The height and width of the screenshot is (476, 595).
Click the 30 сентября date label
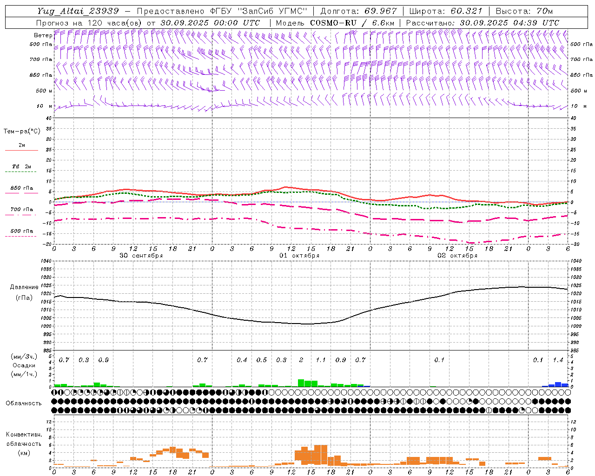point(141,256)
